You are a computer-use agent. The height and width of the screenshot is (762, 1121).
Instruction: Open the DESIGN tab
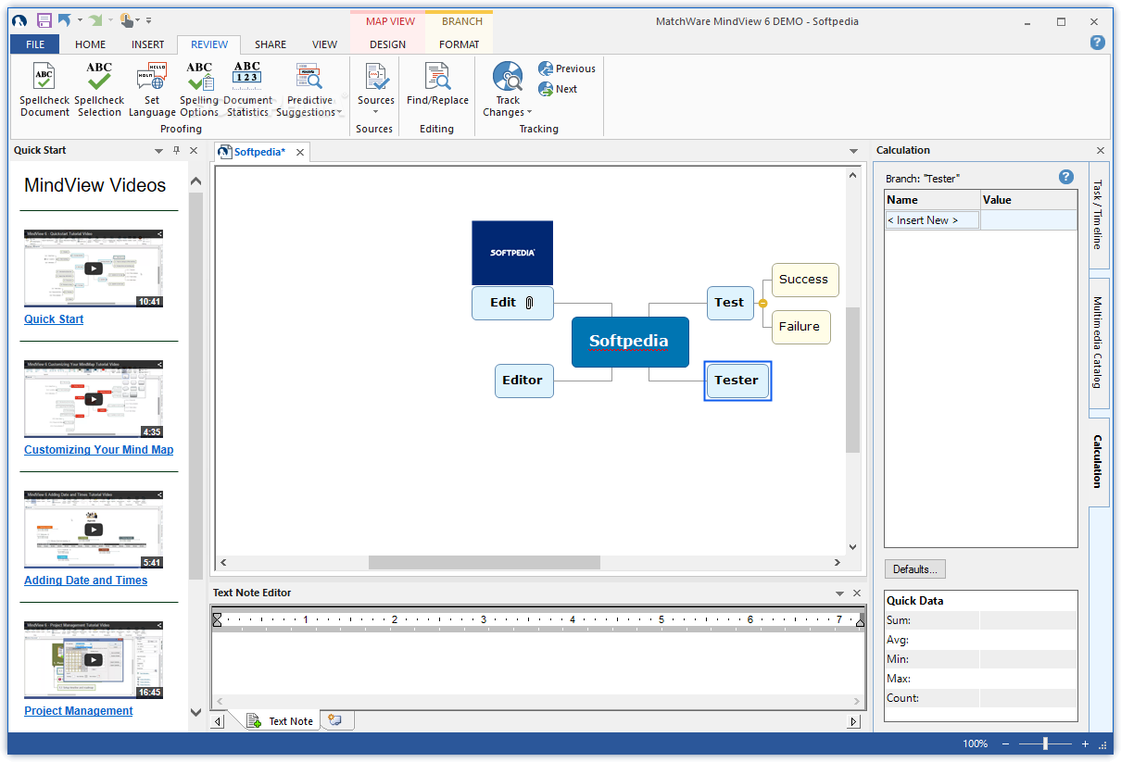(x=387, y=44)
